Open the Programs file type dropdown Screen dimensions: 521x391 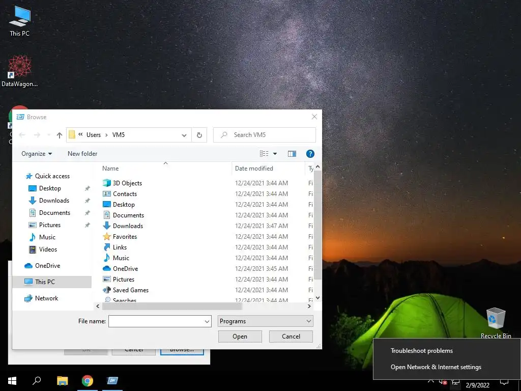pos(265,321)
